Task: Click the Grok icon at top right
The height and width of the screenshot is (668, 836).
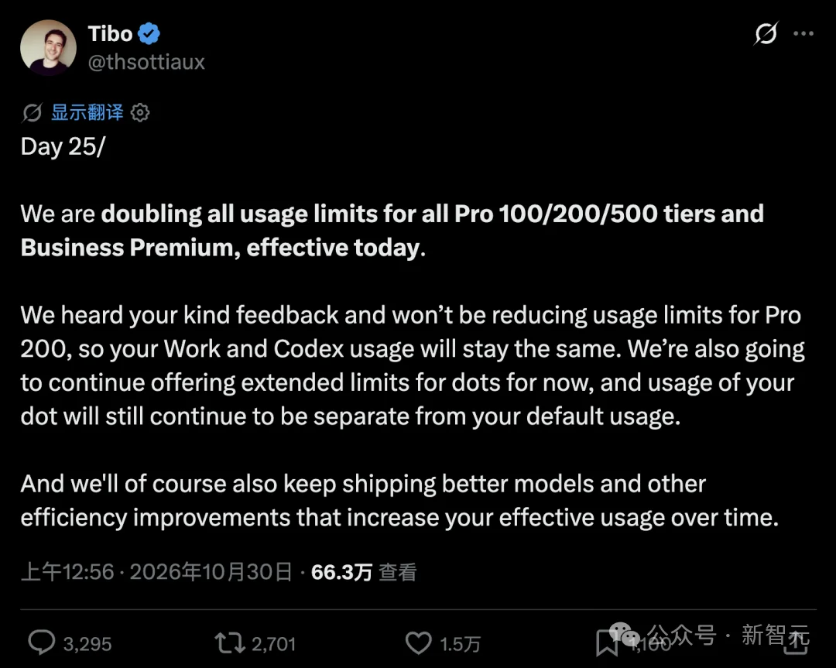Action: click(x=766, y=33)
